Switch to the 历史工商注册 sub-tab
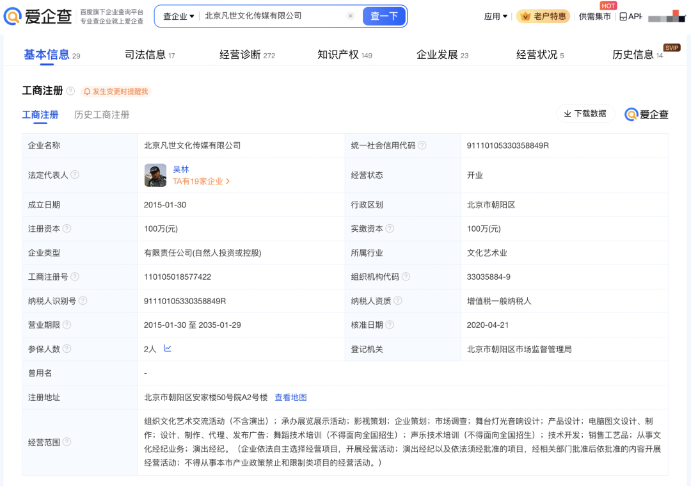 coord(102,115)
